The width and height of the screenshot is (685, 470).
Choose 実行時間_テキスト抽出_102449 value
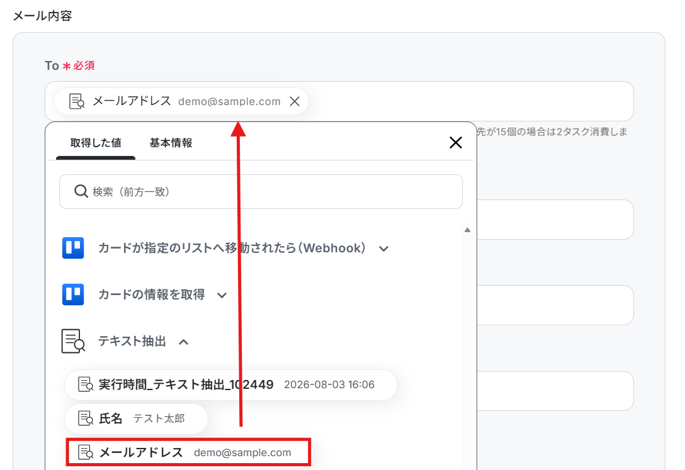(x=231, y=384)
